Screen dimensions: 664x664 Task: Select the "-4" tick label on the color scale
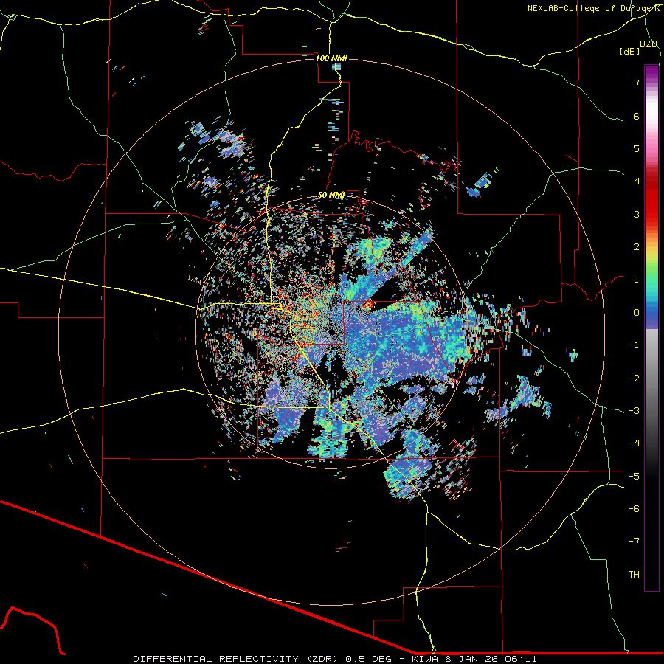point(634,443)
